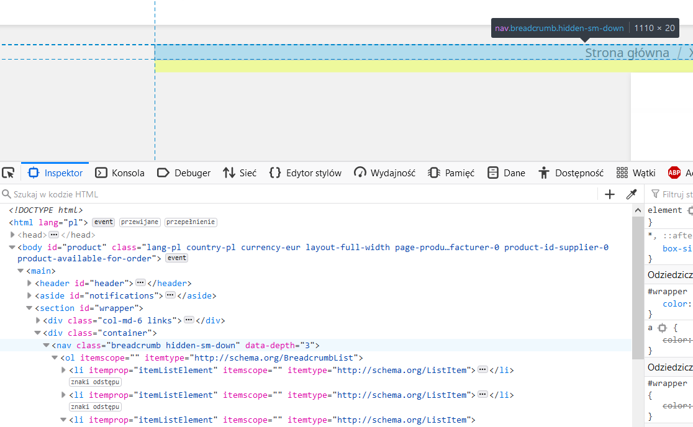
Task: Click the ABP Adblock Plus icon
Action: pos(674,173)
